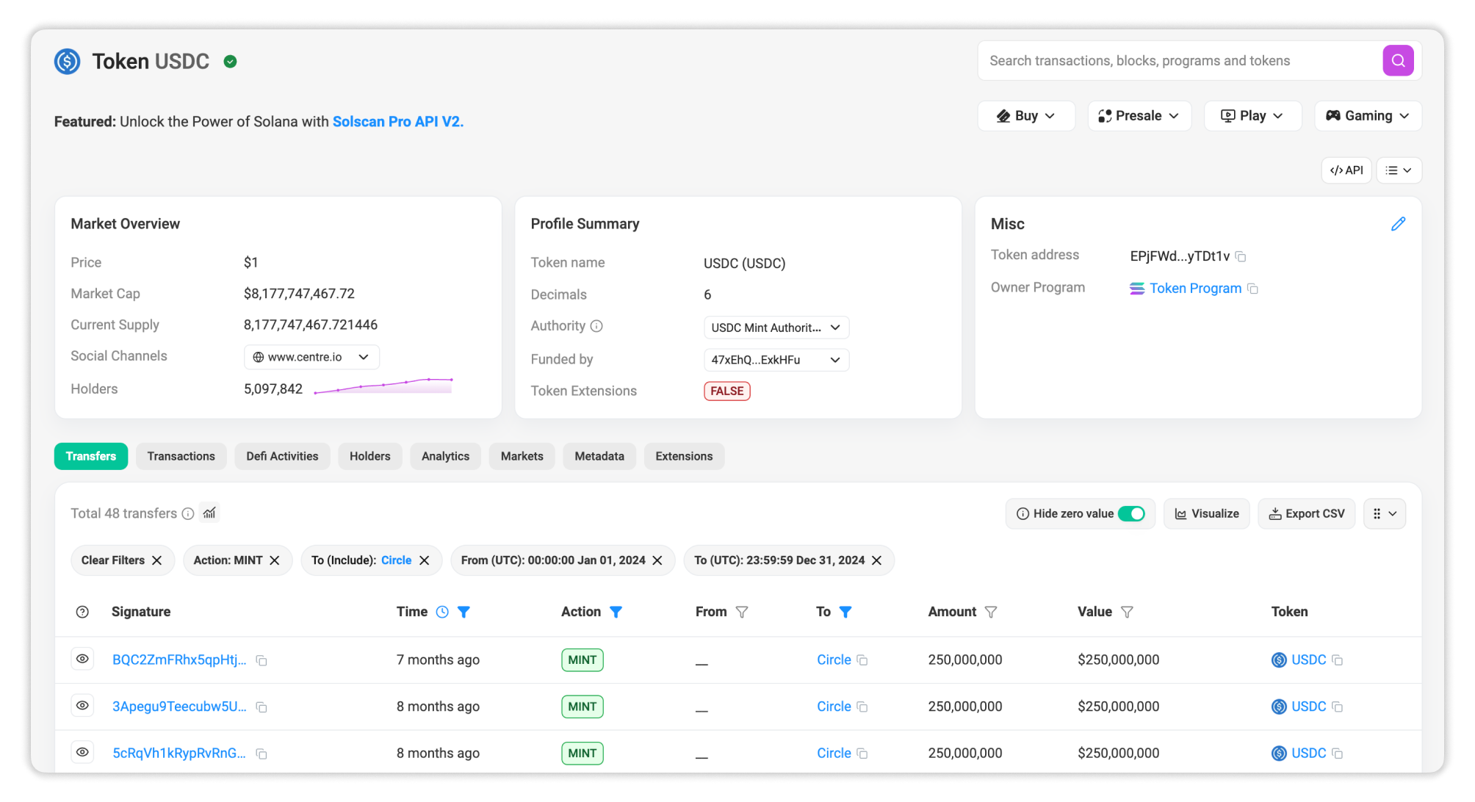Viewport: 1475px width, 802px height.
Task: Open the transfers chart icon next to total
Action: [209, 513]
